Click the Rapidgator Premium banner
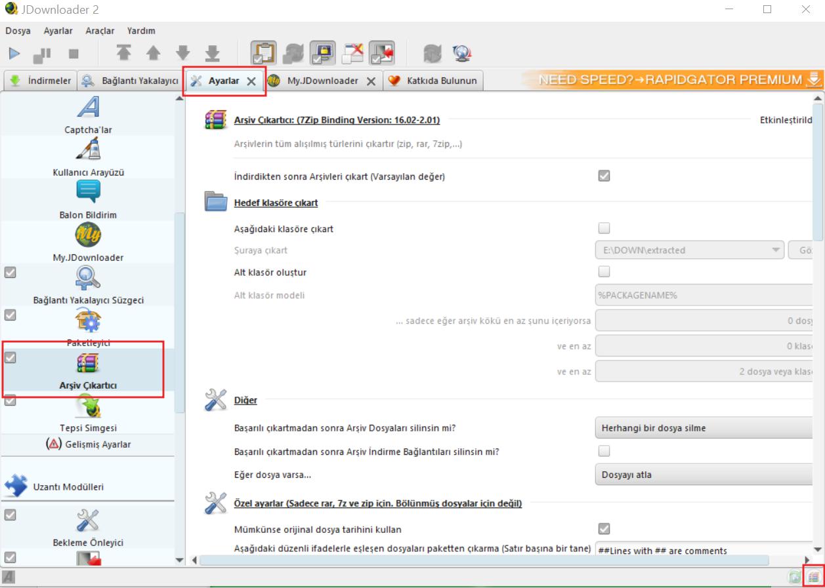825x588 pixels. click(x=673, y=80)
